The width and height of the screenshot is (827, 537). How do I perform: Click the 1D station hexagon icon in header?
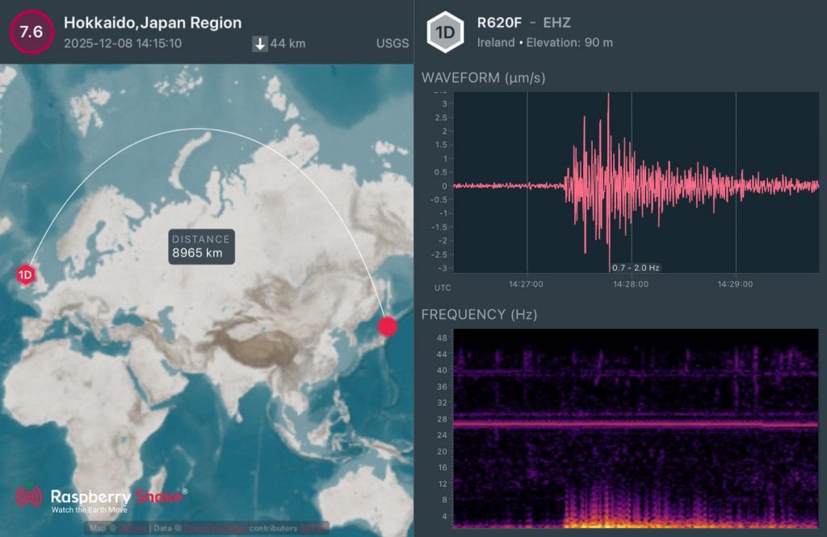pyautogui.click(x=445, y=32)
